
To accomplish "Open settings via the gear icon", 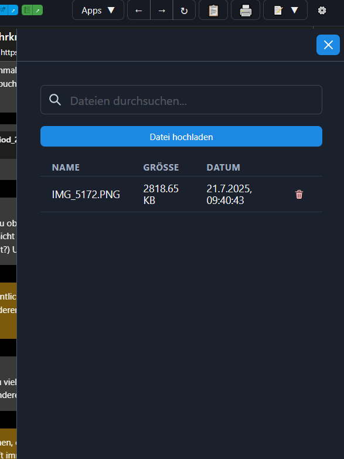I will pos(322,10).
